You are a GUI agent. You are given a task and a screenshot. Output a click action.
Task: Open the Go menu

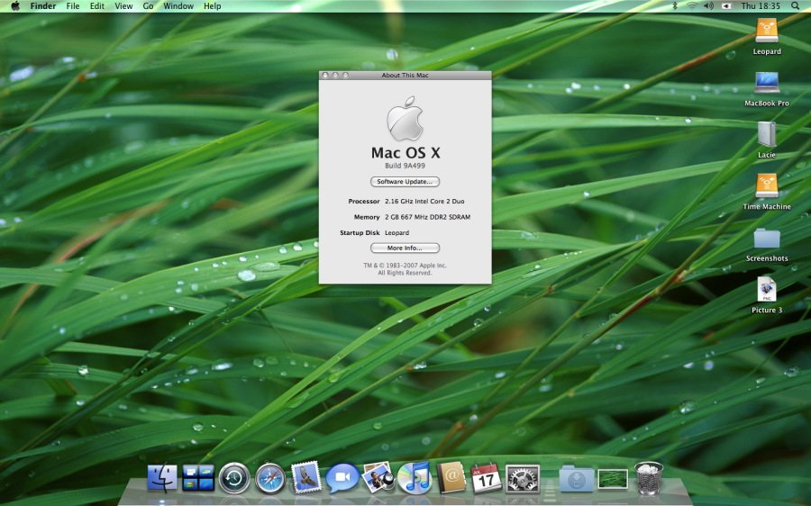point(148,6)
